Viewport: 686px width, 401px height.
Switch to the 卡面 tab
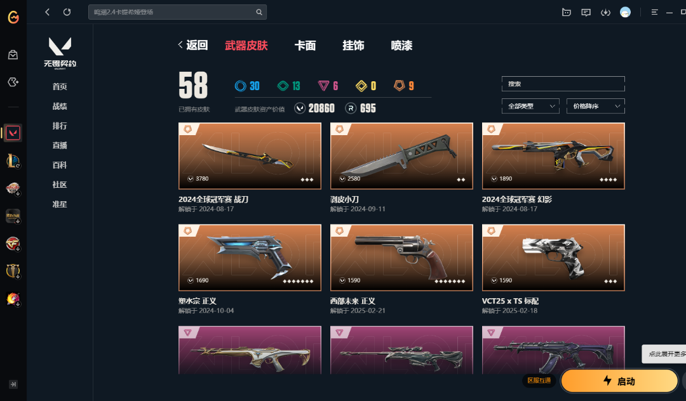305,46
